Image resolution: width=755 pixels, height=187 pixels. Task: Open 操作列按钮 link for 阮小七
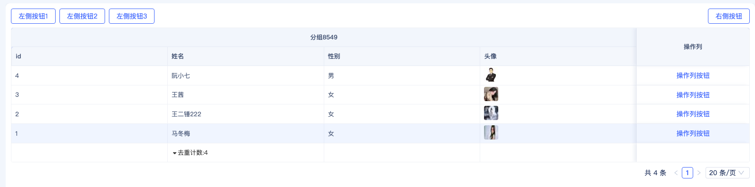[693, 75]
